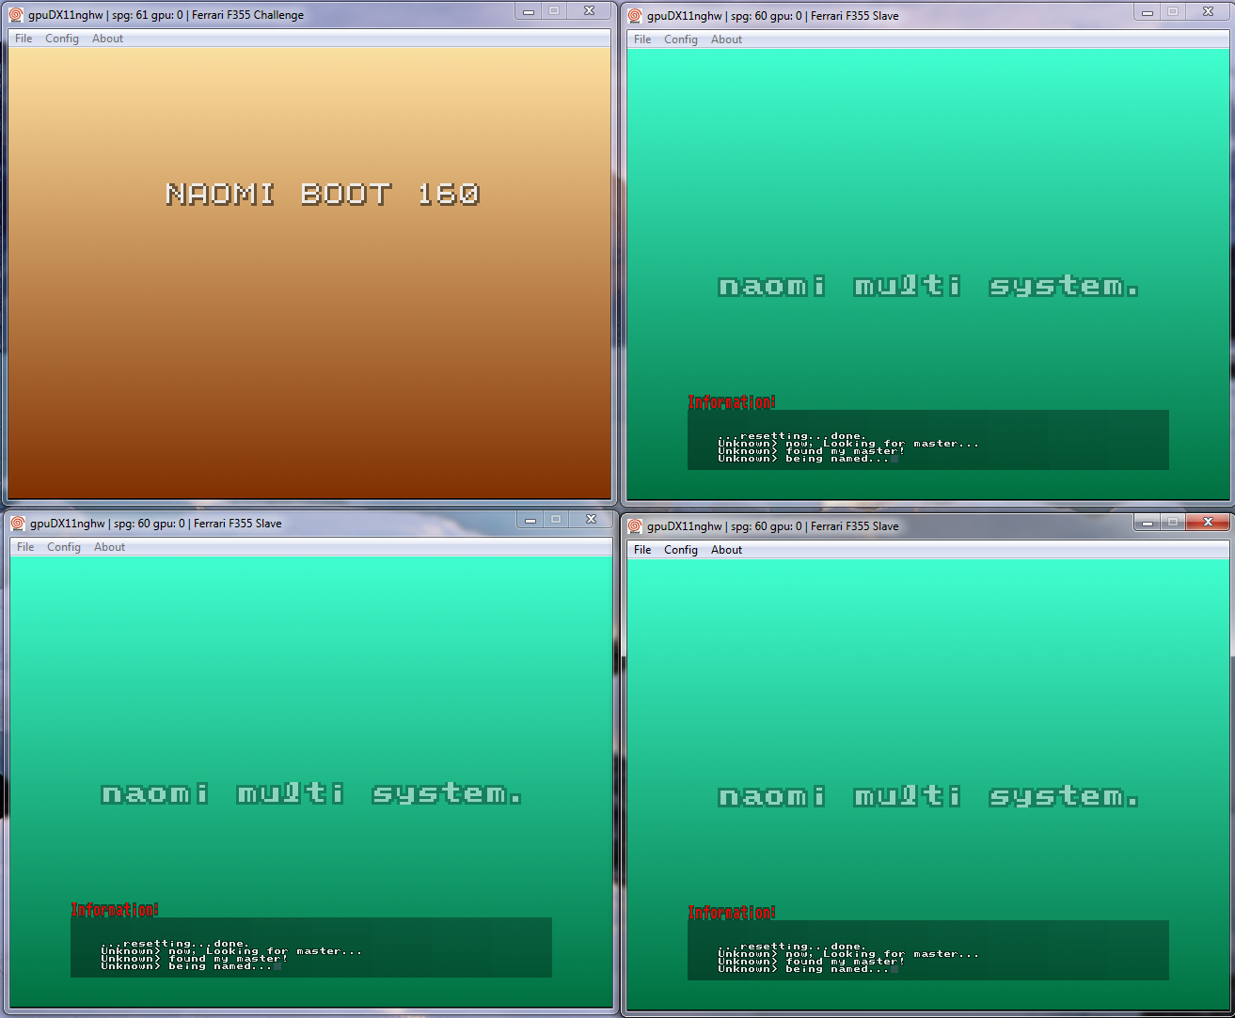Open About menu in active bottom-right Slave window
This screenshot has height=1018, width=1235.
[726, 550]
